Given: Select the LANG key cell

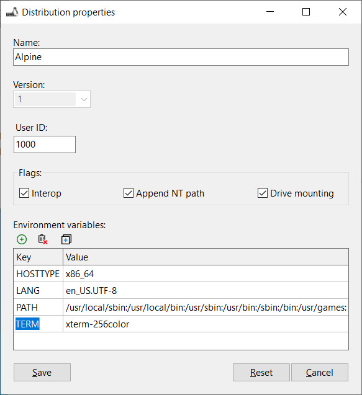Looking at the screenshot, I should 38,290.
